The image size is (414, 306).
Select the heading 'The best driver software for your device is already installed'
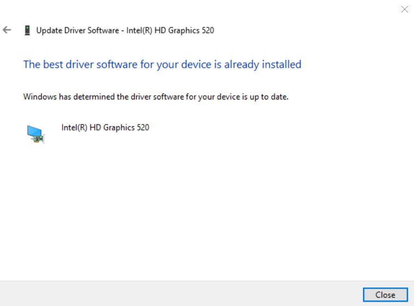(x=162, y=64)
